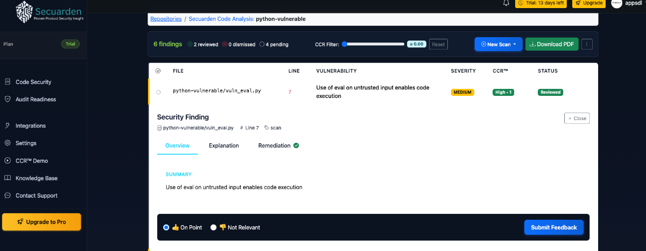
Task: Switch to the Explanation tab
Action: (223, 145)
